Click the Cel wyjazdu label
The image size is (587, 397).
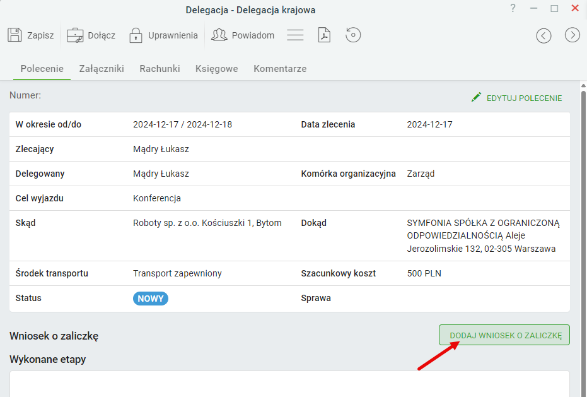point(39,198)
